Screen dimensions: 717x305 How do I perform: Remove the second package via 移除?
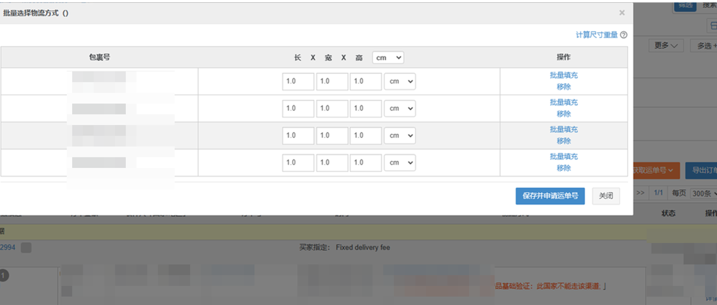pyautogui.click(x=563, y=114)
